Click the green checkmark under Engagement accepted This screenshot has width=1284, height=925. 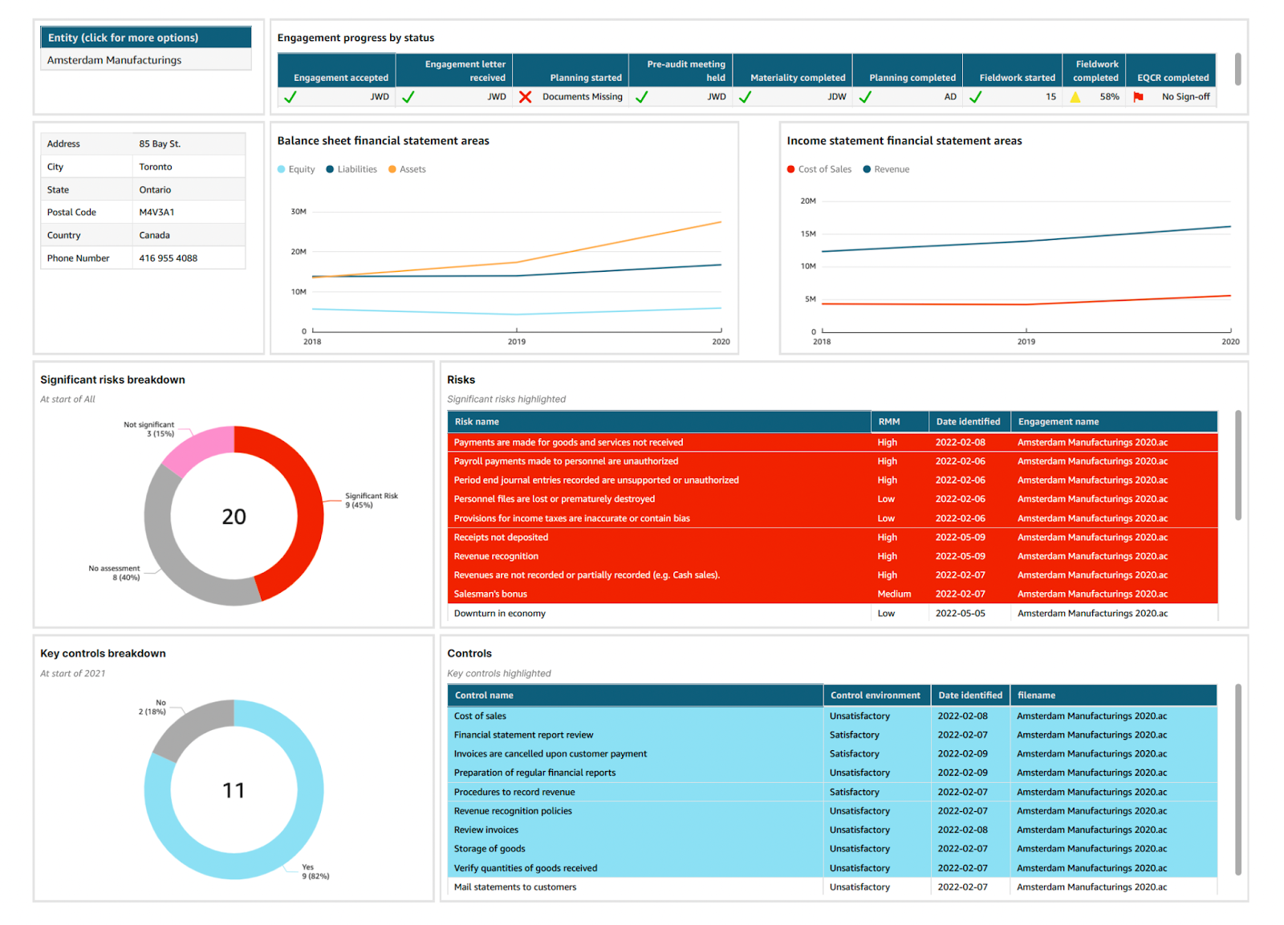point(291,97)
